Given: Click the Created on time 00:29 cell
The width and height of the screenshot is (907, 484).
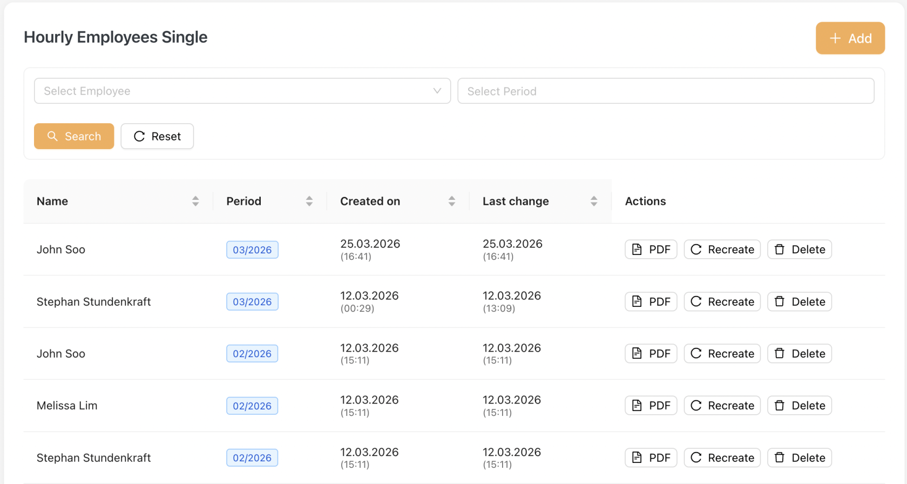Looking at the screenshot, I should [x=357, y=308].
